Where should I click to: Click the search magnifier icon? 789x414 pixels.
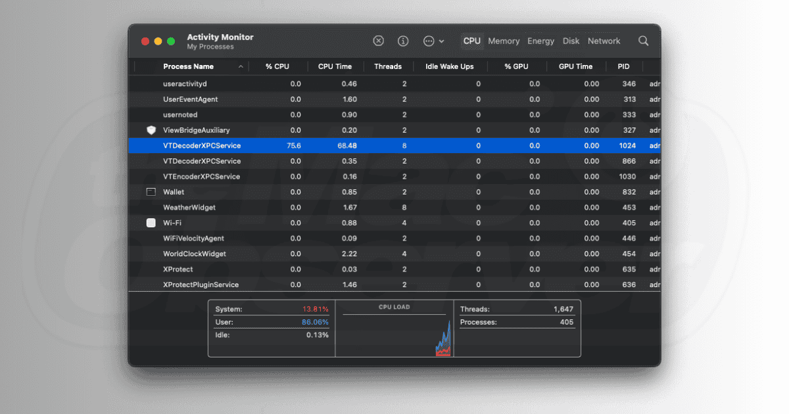click(x=644, y=41)
